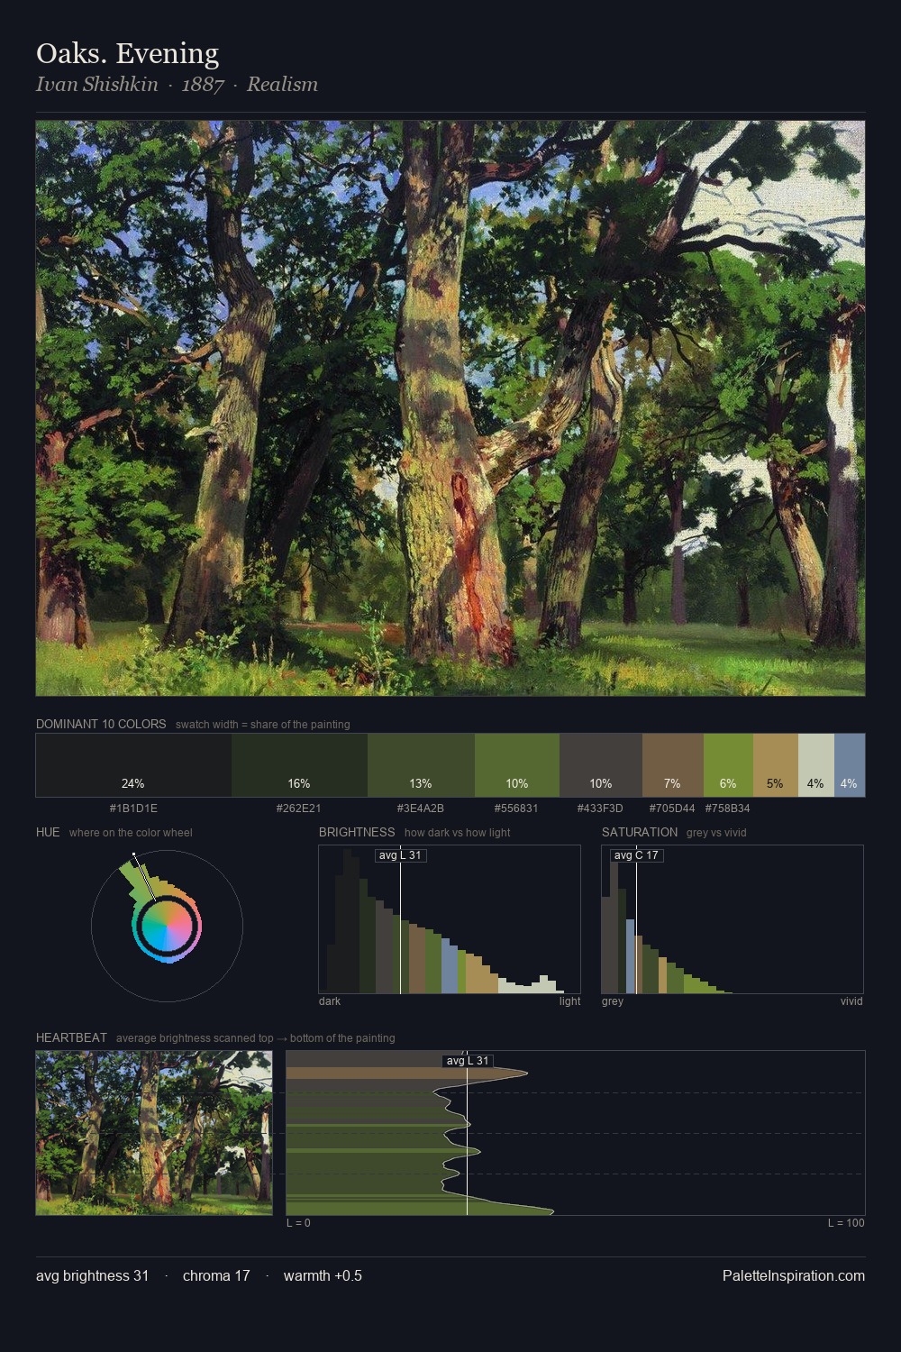Select the 5% tan swatch
Image resolution: width=901 pixels, height=1352 pixels.
click(776, 765)
